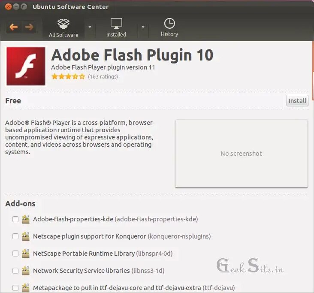Image resolution: width=314 pixels, height=293 pixels.
Task: Select the Adobe Flash Plugin 10 title
Action: [x=132, y=55]
